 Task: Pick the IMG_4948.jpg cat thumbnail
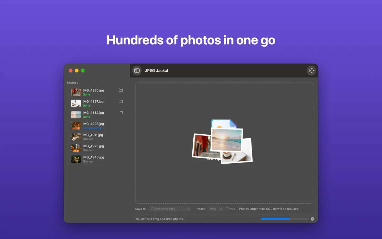[76, 159]
